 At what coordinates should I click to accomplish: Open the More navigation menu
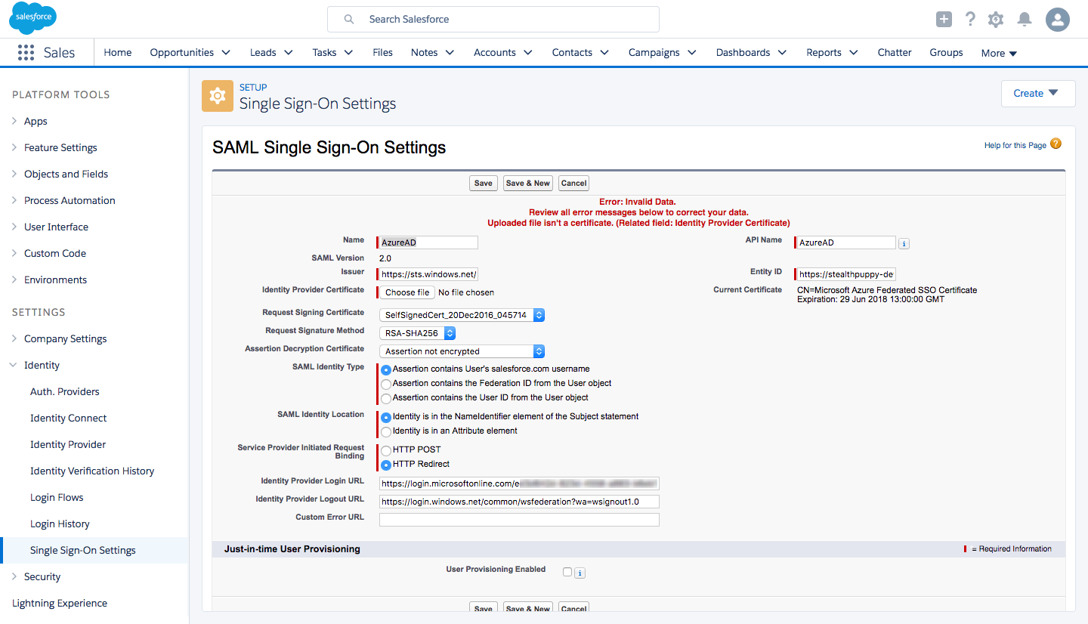point(999,53)
